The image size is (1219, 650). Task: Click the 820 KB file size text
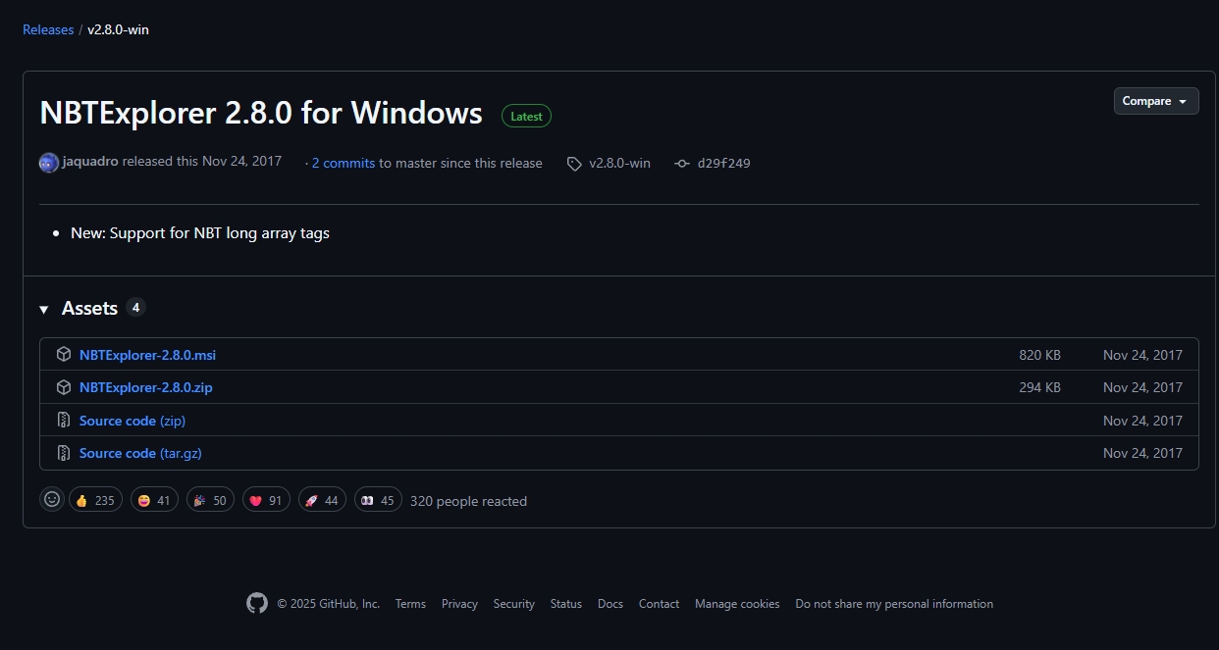[1039, 355]
